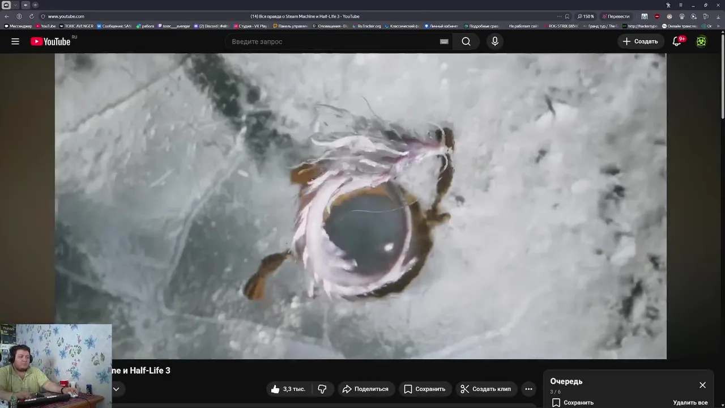Reload the page

click(x=32, y=16)
